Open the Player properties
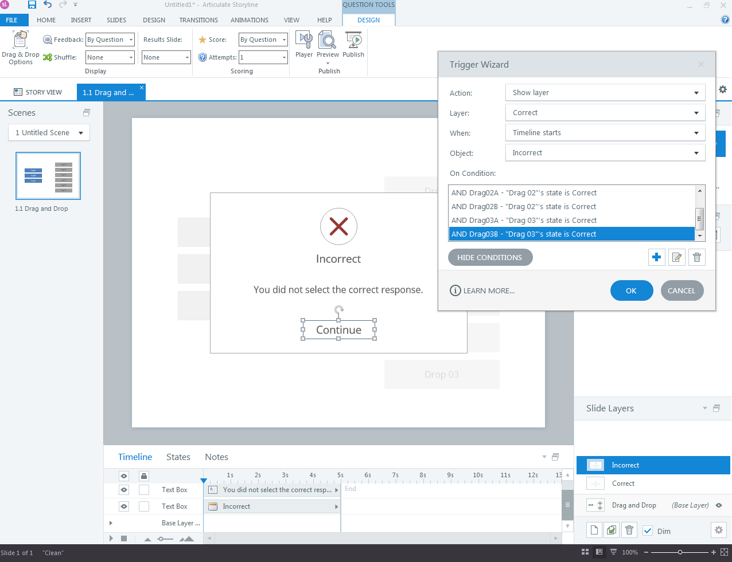Viewport: 732px width, 562px height. point(304,42)
